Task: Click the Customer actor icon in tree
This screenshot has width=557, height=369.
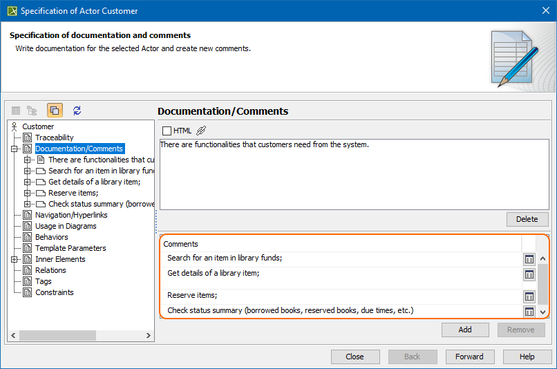Action: [15, 126]
